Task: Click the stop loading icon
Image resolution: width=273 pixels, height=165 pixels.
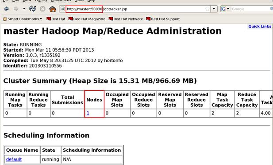Action: (x=42, y=9)
